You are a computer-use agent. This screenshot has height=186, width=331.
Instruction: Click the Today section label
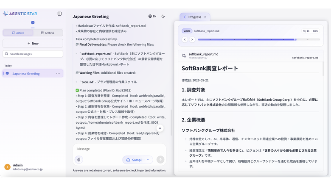pyautogui.click(x=8, y=66)
